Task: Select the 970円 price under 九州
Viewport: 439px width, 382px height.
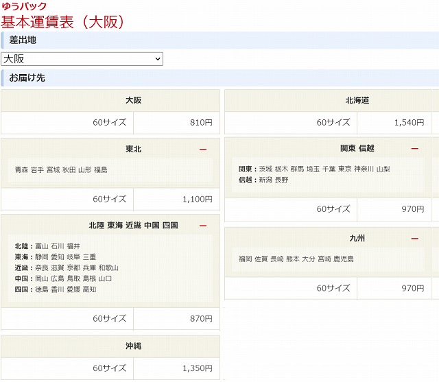Action: pos(413,288)
